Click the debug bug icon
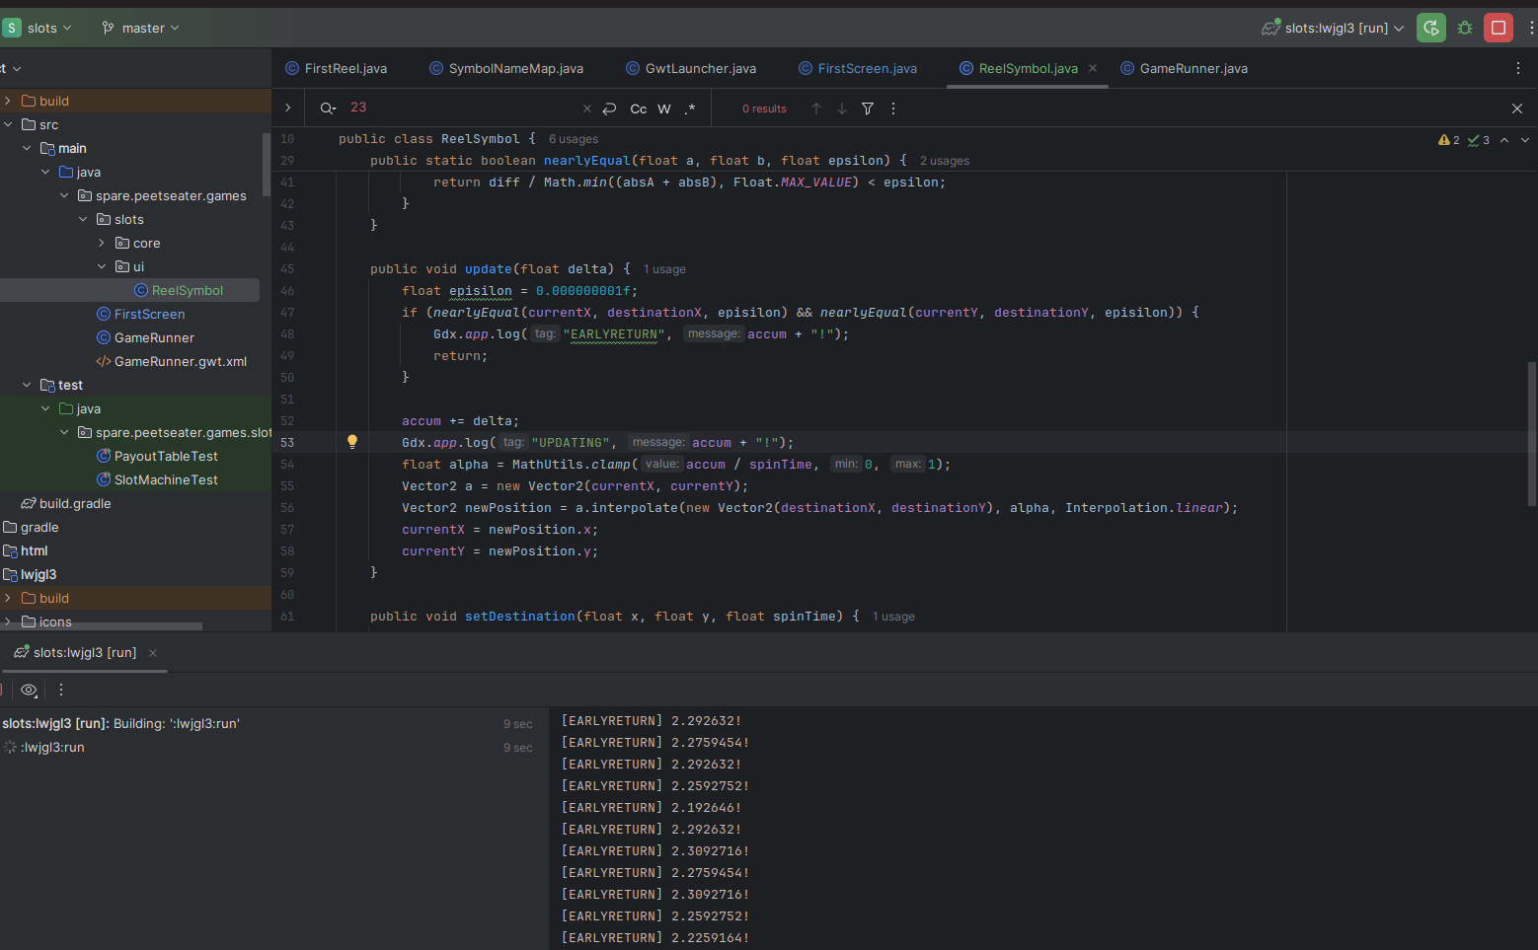 point(1465,28)
